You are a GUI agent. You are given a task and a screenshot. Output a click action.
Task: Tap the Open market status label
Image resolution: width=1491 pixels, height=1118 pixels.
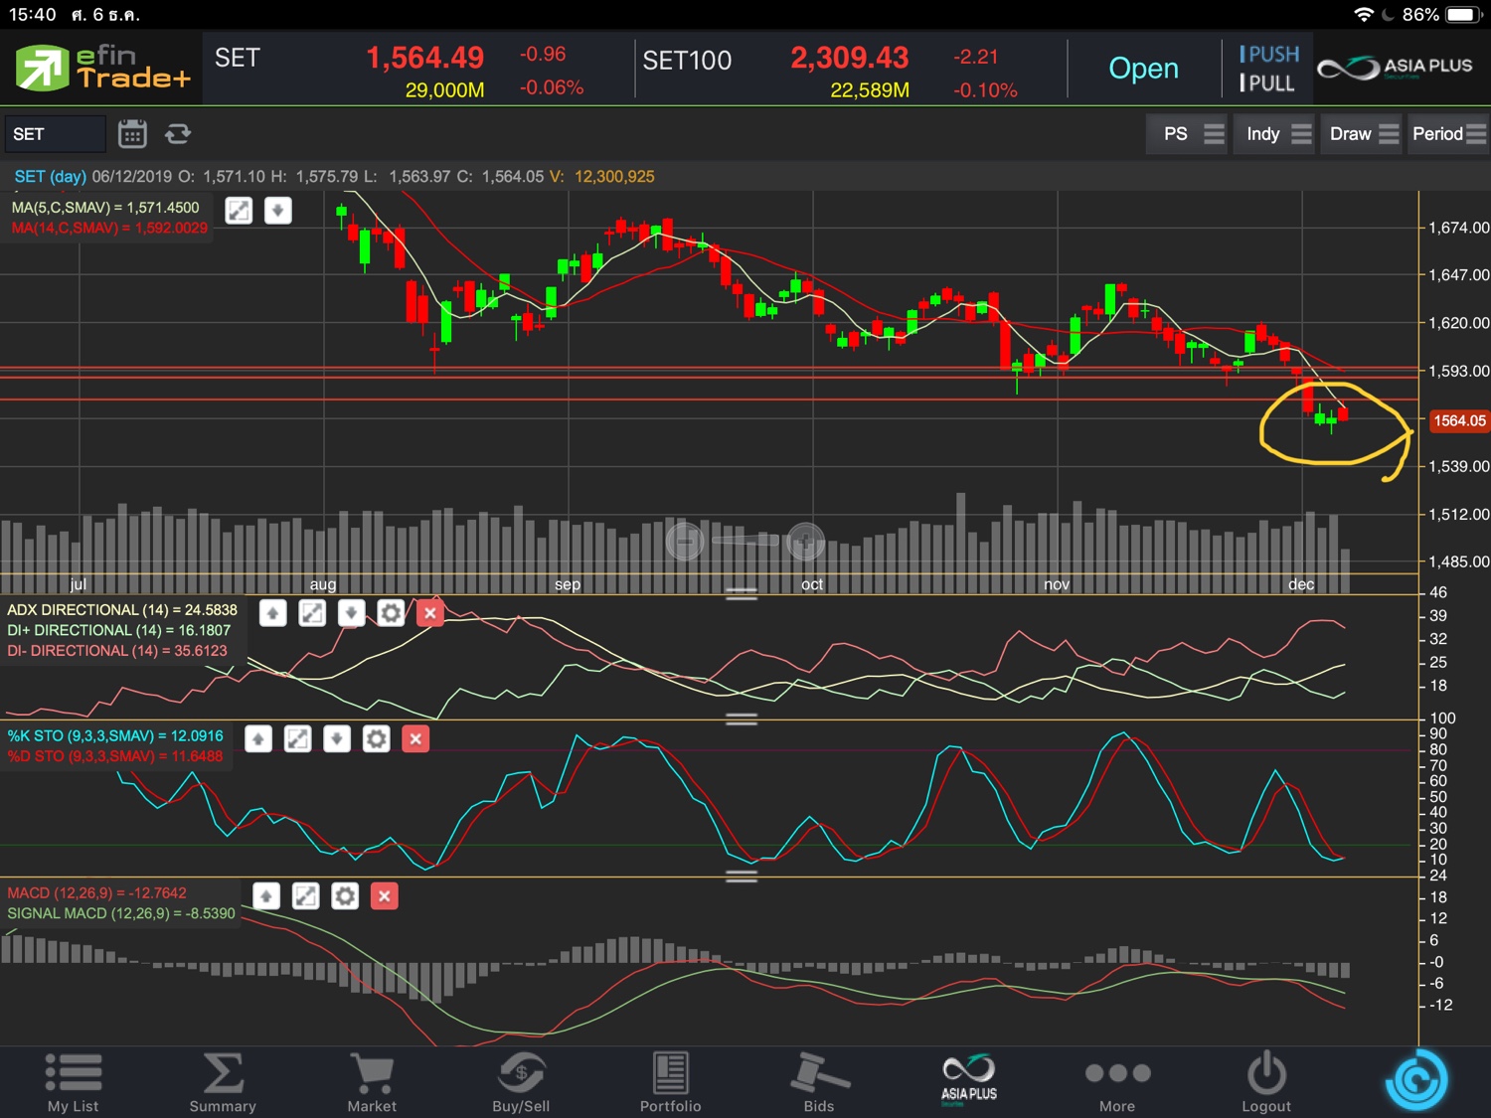click(x=1143, y=69)
